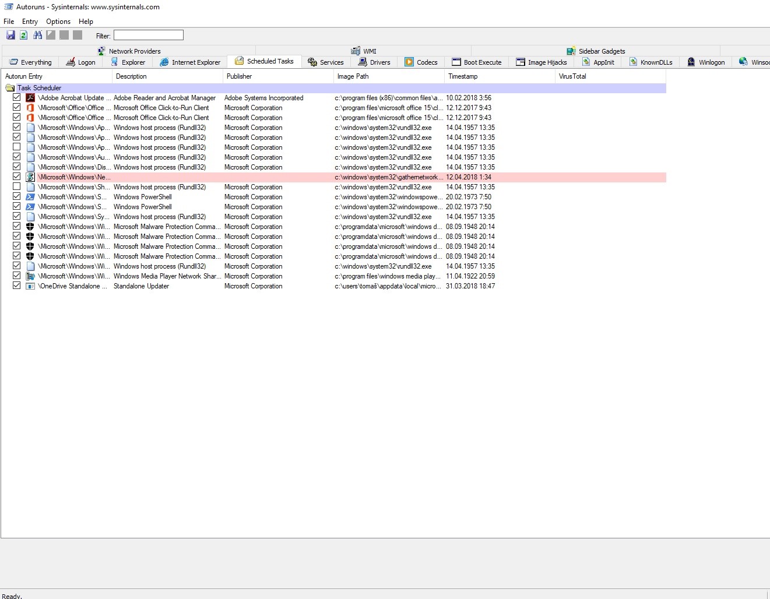The height and width of the screenshot is (599, 770).
Task: Click the Drivers tab icon
Action: coord(363,62)
